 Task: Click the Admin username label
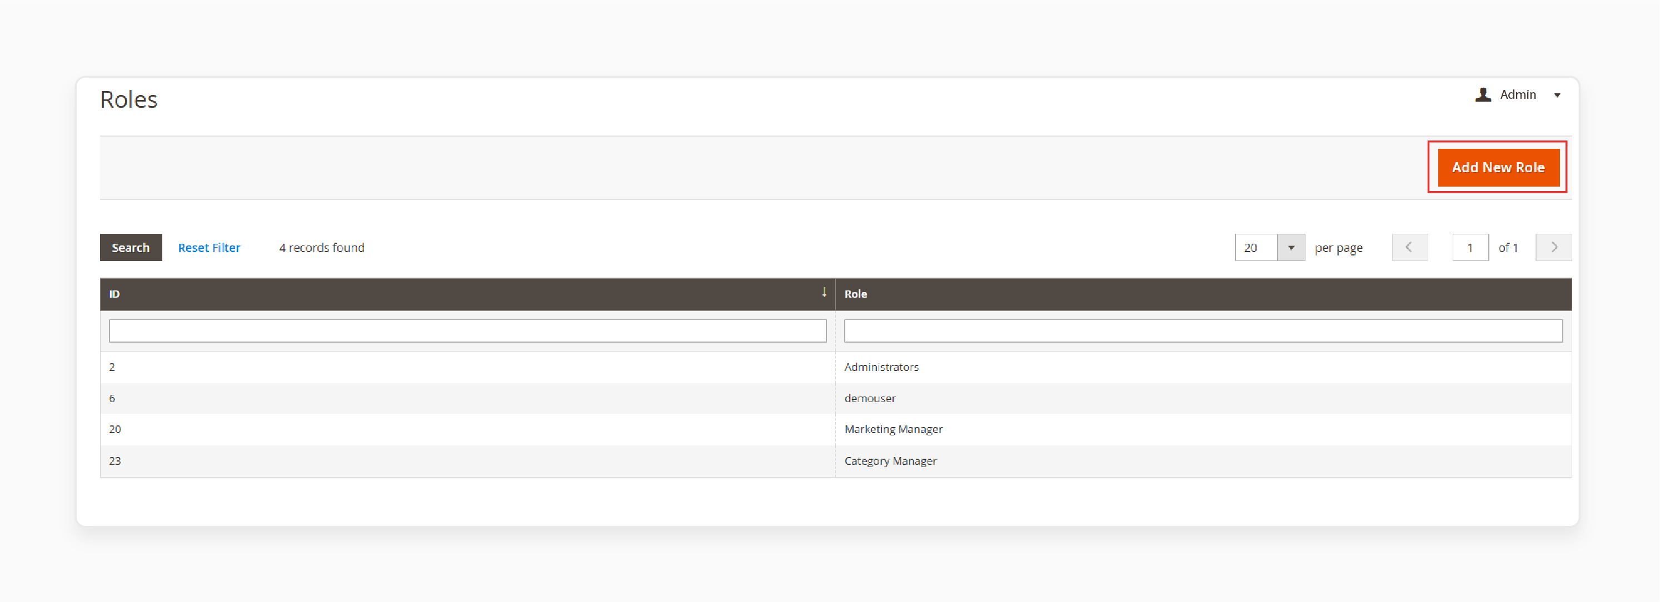[x=1518, y=94]
